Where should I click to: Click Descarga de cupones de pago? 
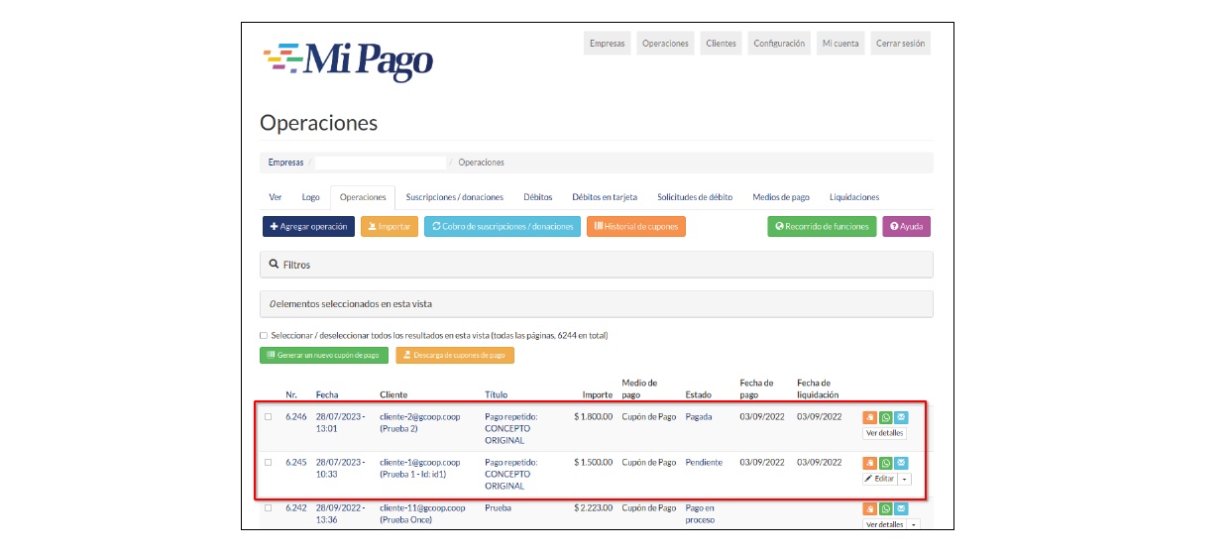point(455,355)
